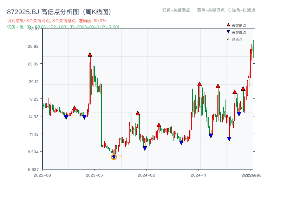Select the red key-high marker near 2024-11
Image resolution: width=281 pixels, height=211 pixels.
(x=200, y=84)
